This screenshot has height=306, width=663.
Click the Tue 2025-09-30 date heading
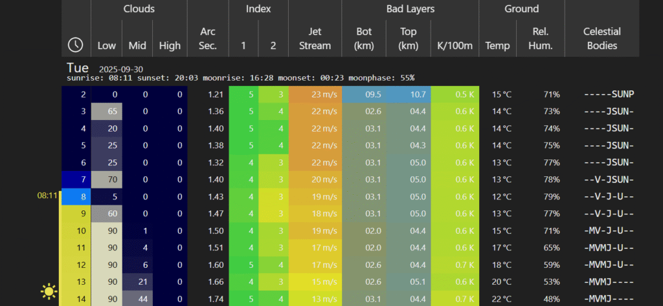click(x=104, y=68)
